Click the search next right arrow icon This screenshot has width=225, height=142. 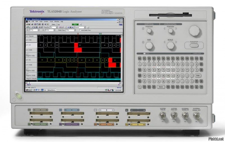pyautogui.click(x=72, y=27)
